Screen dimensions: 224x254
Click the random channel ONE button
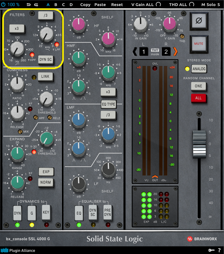coord(198,86)
